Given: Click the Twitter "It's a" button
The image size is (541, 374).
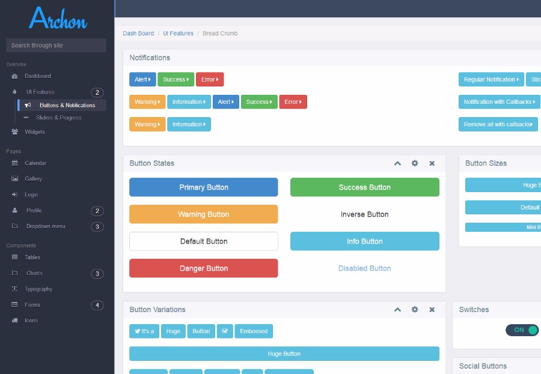Looking at the screenshot, I should (144, 331).
